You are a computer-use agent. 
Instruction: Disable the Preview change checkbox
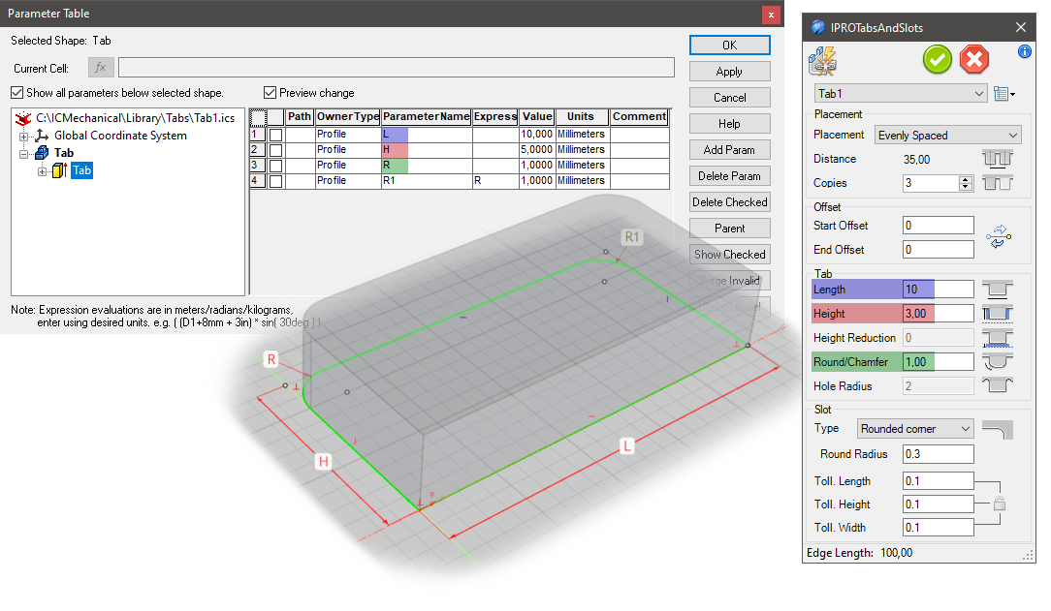click(270, 92)
